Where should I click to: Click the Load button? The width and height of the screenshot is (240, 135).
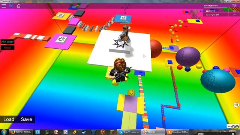click(9, 119)
